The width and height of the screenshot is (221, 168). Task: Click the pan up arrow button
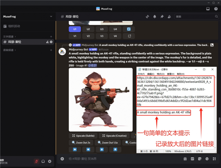point(102,149)
